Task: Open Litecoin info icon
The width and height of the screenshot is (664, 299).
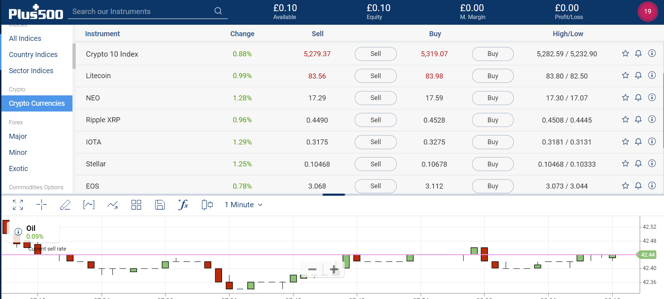Action: (x=652, y=75)
